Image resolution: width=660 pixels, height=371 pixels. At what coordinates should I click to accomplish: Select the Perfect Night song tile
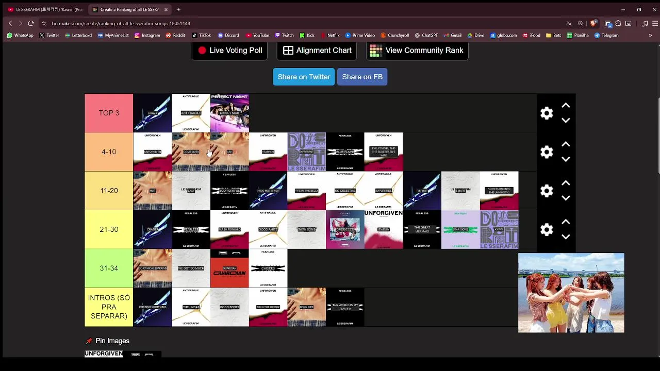coord(229,113)
